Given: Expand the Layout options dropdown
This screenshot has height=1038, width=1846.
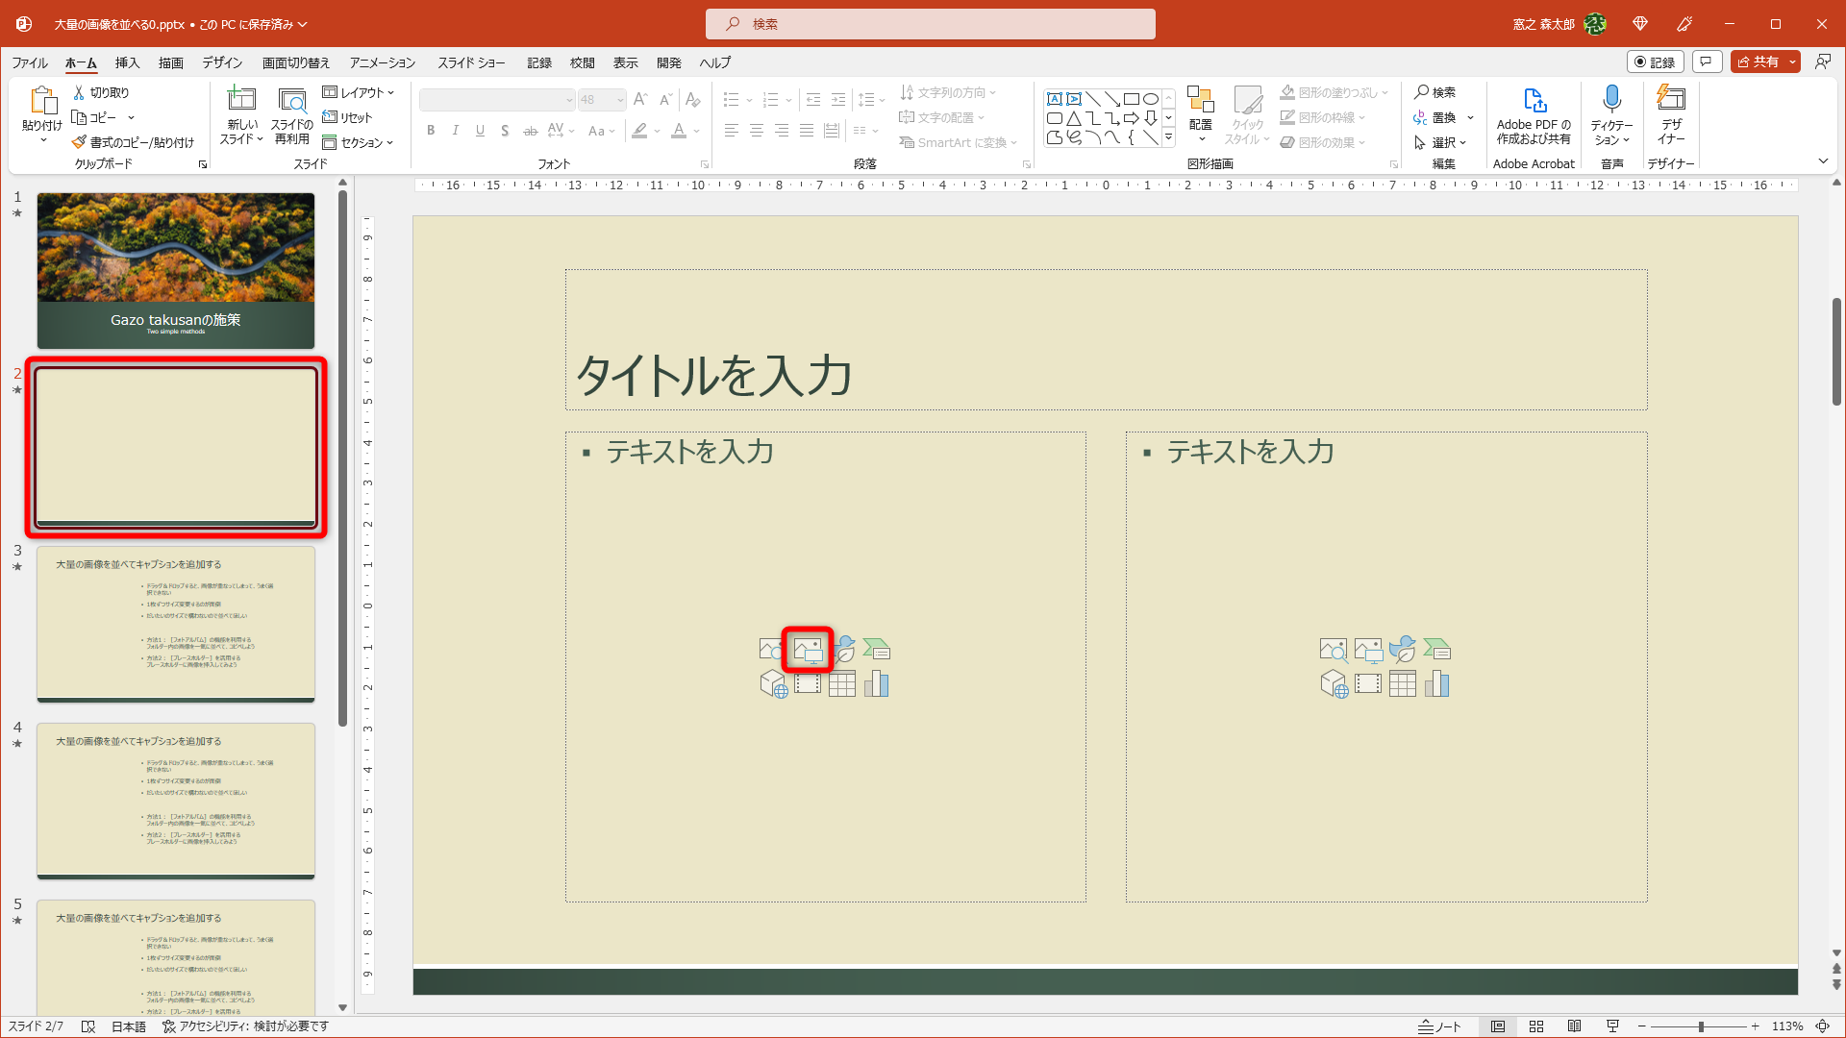Looking at the screenshot, I should pyautogui.click(x=390, y=92).
